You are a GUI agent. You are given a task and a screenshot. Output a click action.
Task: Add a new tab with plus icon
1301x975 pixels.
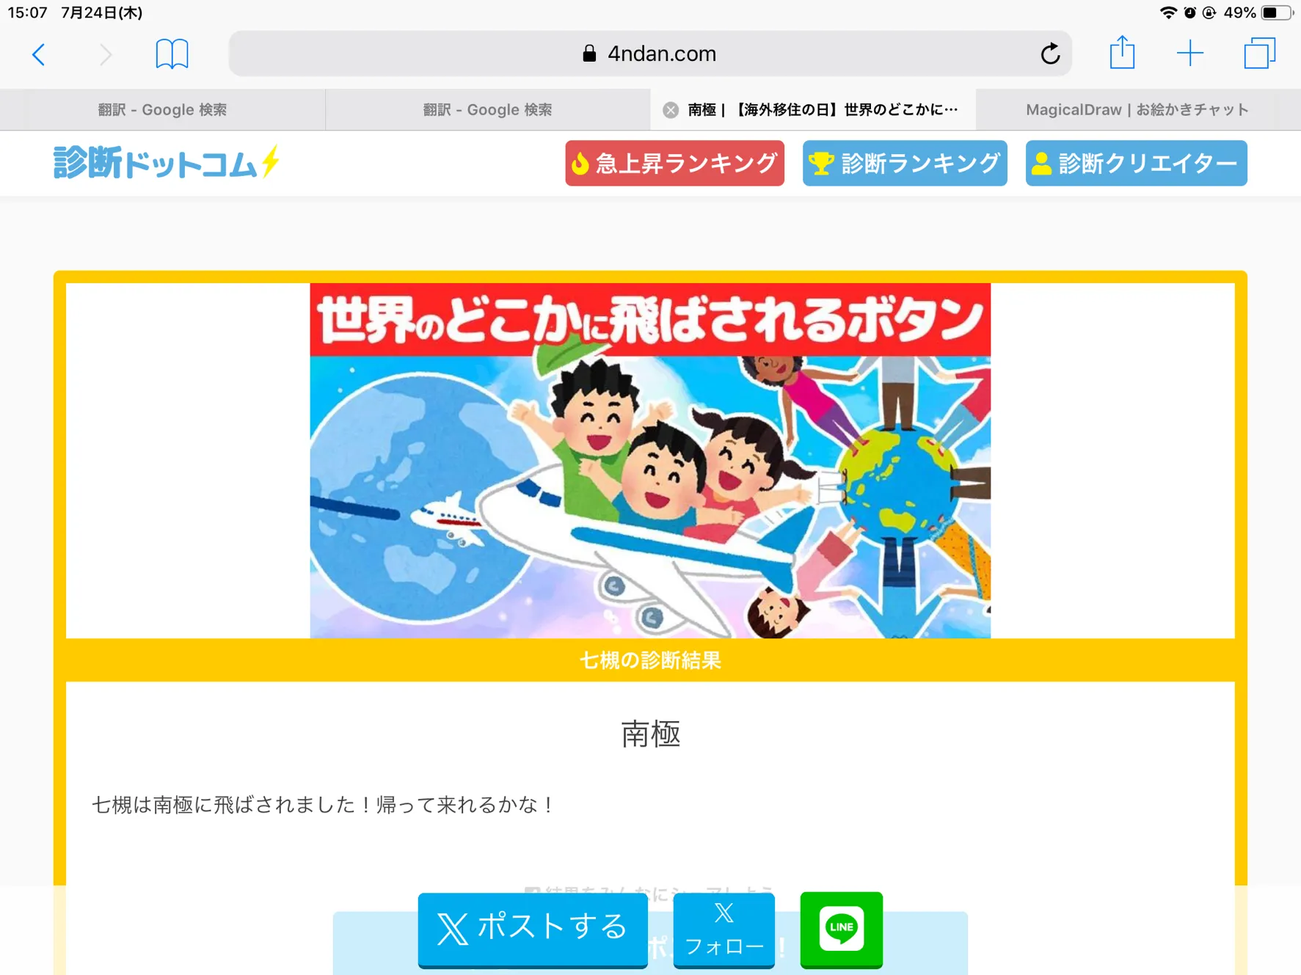pos(1189,54)
